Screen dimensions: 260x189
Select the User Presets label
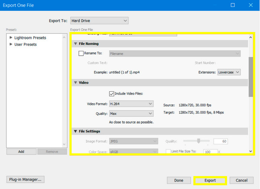pyautogui.click(x=26, y=44)
